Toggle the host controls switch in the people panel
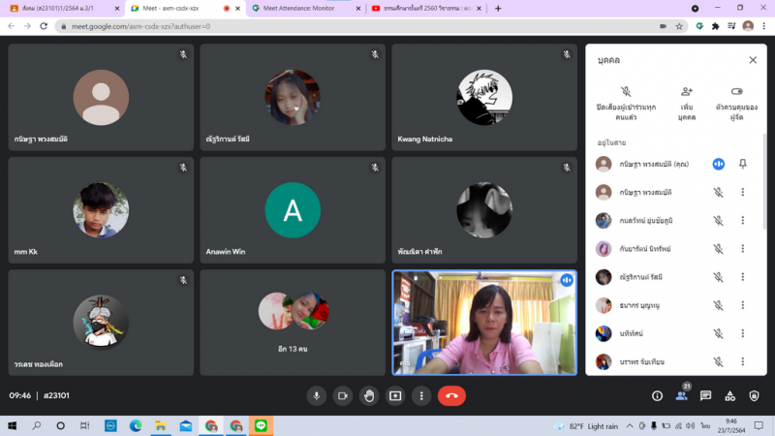The image size is (775, 436). click(735, 91)
